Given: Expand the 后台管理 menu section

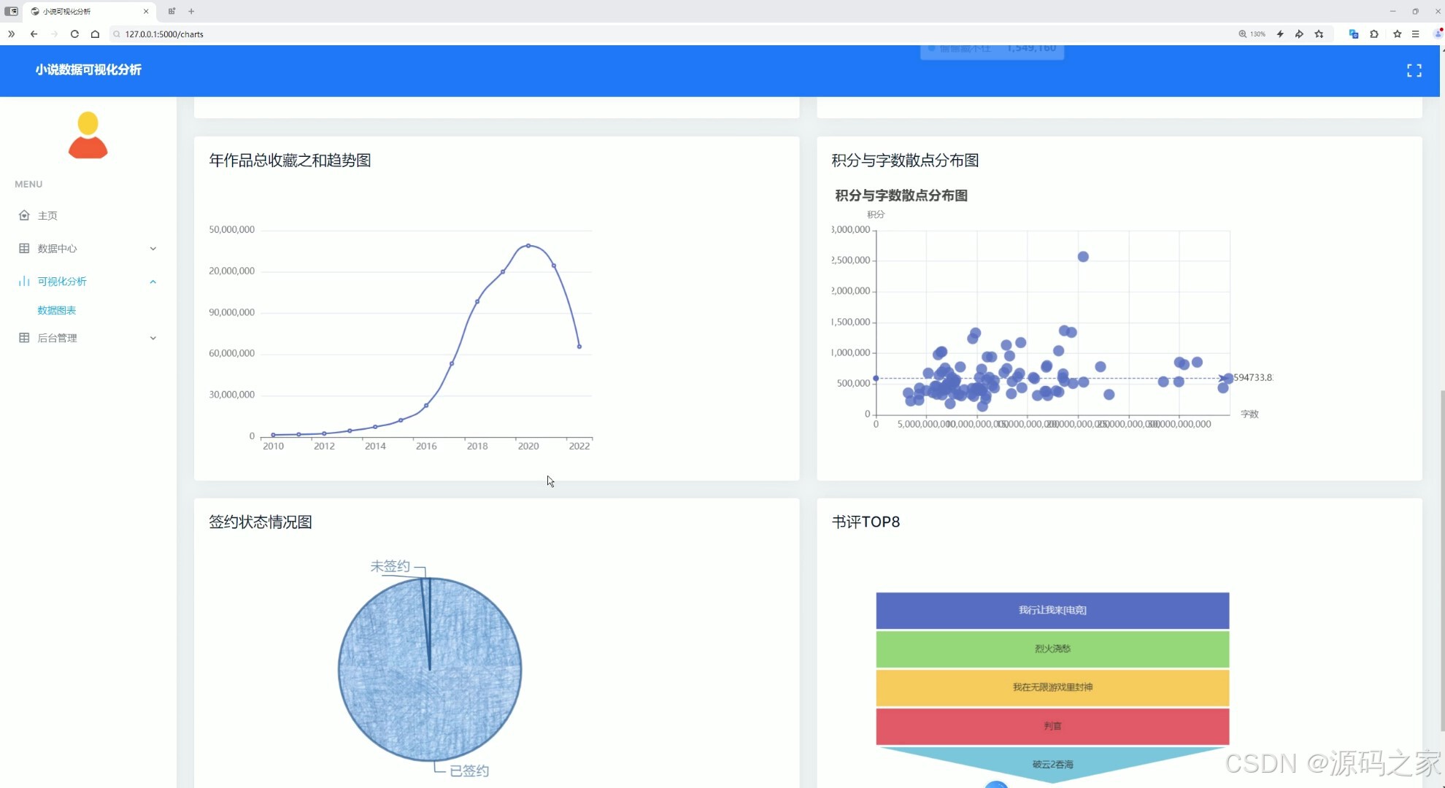Looking at the screenshot, I should point(153,338).
